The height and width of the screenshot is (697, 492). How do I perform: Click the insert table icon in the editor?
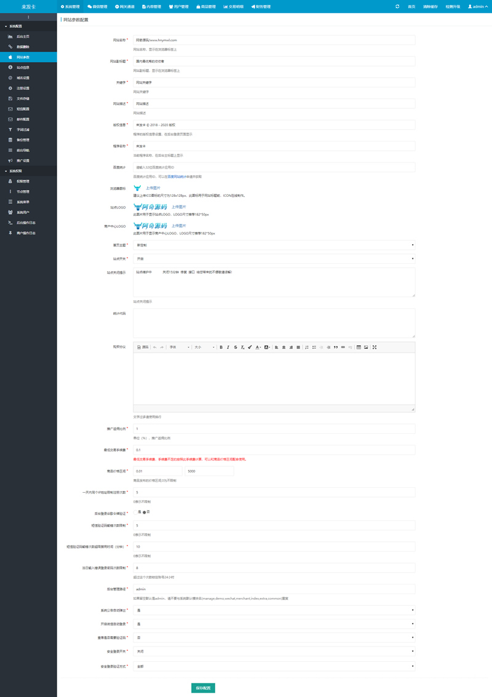(358, 346)
